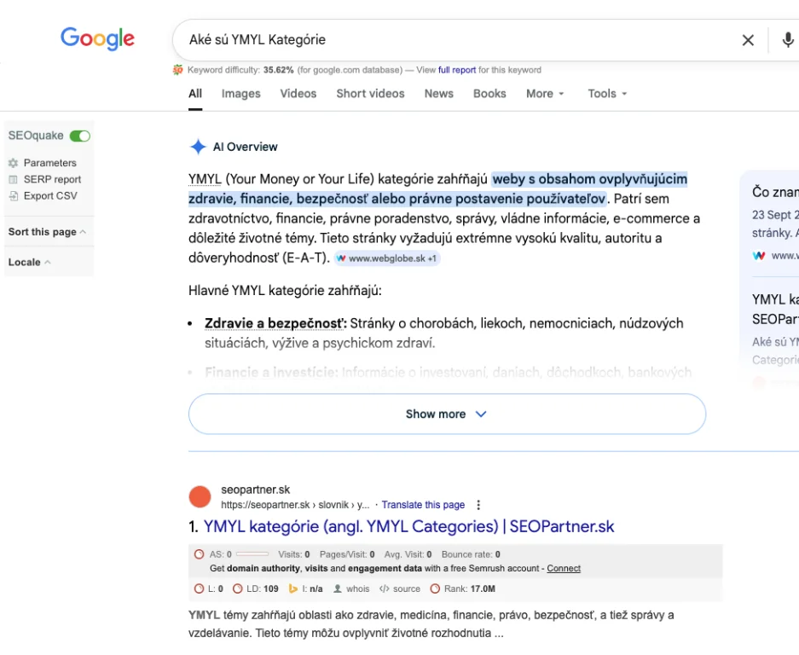Click the view source code icon
Image resolution: width=799 pixels, height=655 pixels.
[385, 588]
